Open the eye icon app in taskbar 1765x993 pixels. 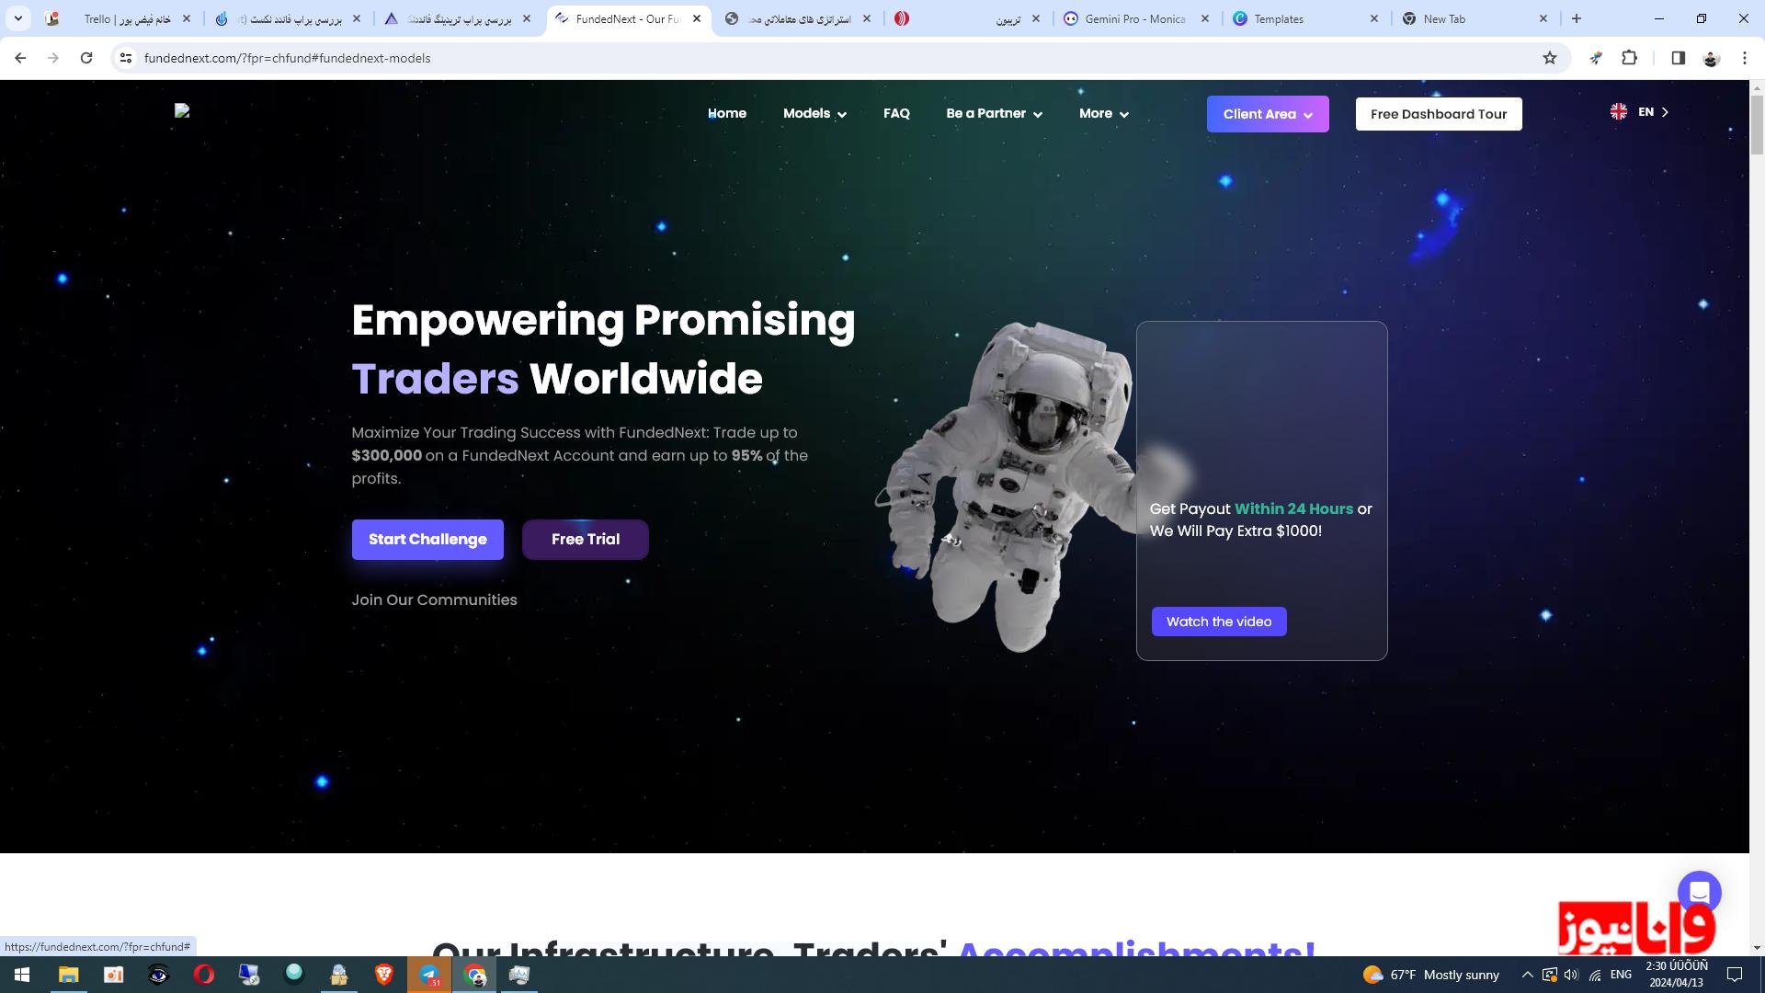point(158,975)
